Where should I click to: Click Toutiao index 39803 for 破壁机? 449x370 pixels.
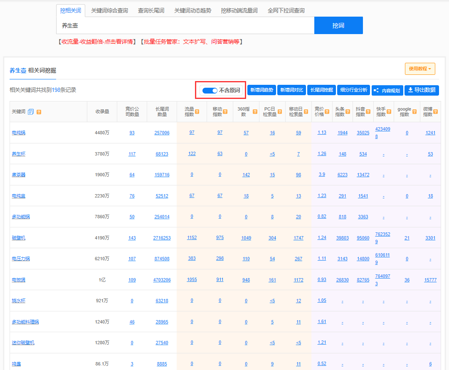click(x=343, y=238)
